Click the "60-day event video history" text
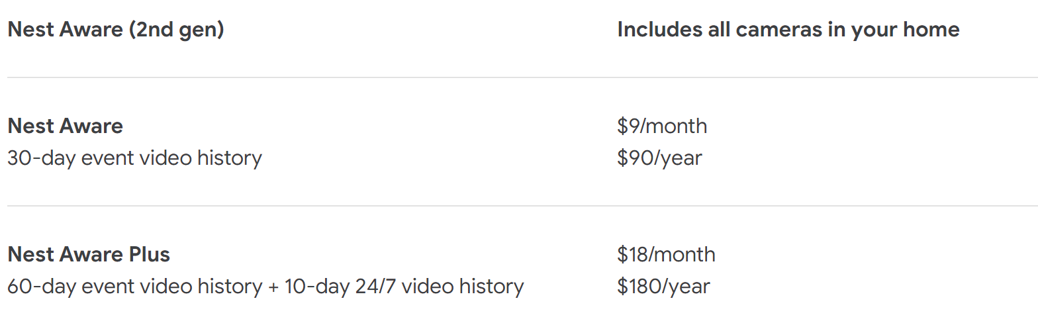Viewport: 1038px width, 323px height. point(134,287)
